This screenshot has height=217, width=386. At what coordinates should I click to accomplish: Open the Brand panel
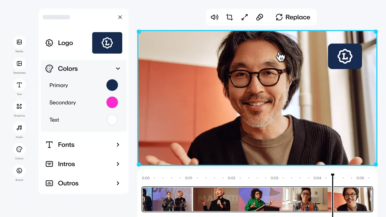19,171
